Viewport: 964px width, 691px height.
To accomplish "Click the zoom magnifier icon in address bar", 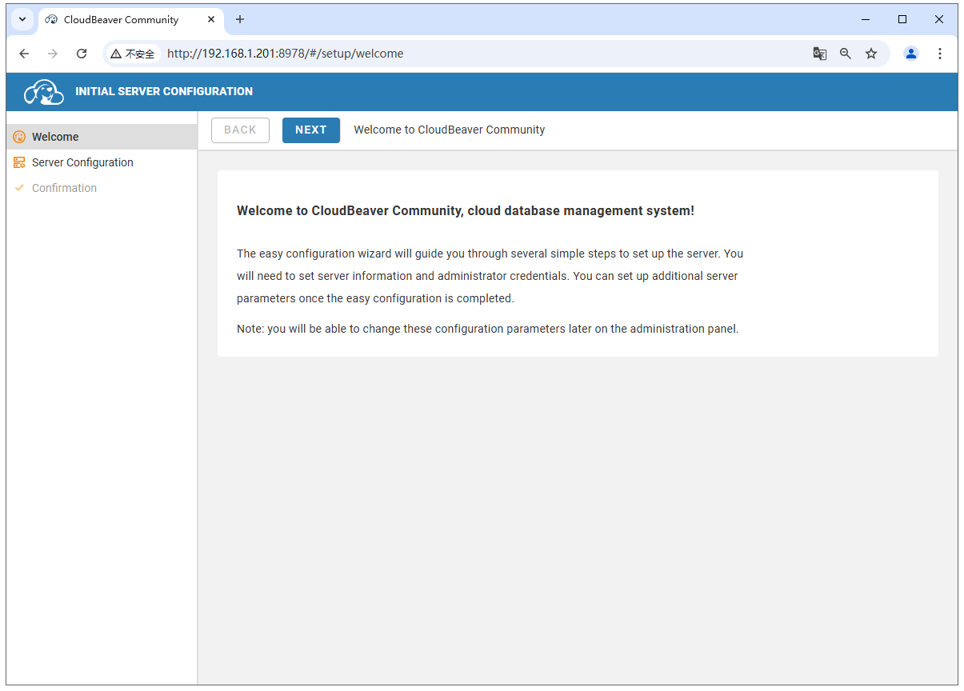I will 845,54.
